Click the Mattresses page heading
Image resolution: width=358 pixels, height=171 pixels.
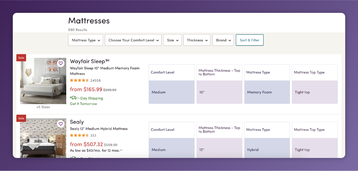[x=89, y=20]
